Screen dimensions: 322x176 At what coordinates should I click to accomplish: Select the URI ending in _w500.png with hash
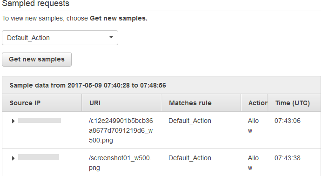pyautogui.click(x=121, y=130)
